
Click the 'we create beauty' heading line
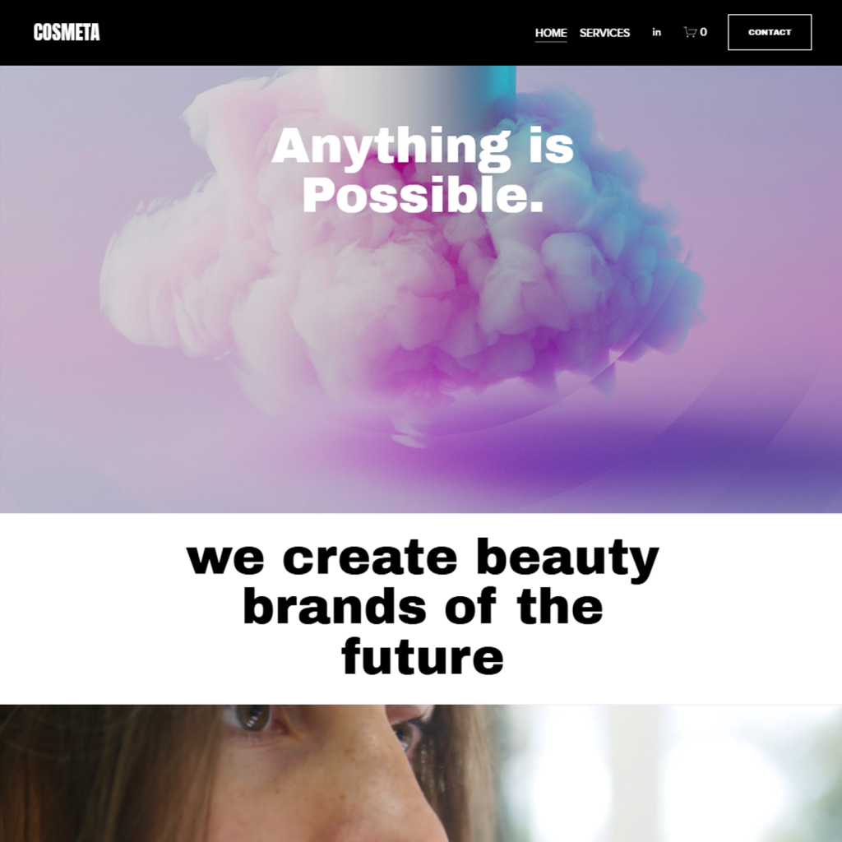pos(423,558)
